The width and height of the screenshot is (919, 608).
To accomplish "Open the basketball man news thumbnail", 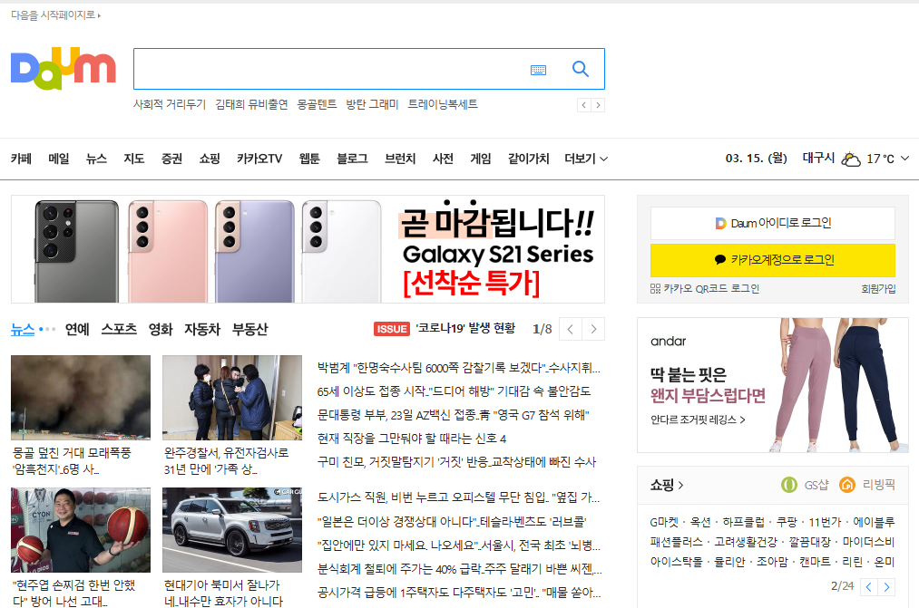I will tap(81, 529).
